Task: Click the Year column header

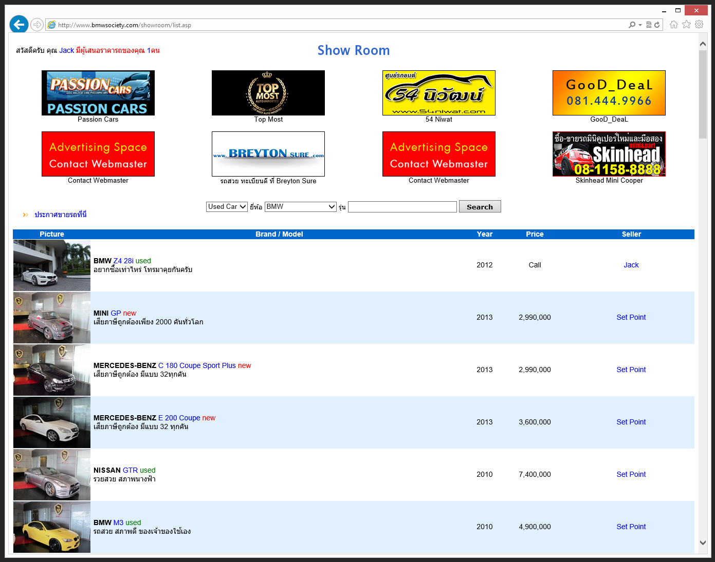Action: (485, 234)
